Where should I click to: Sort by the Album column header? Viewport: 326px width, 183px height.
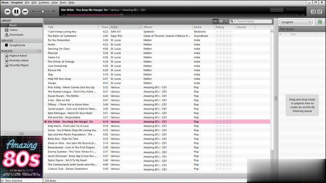168,27
